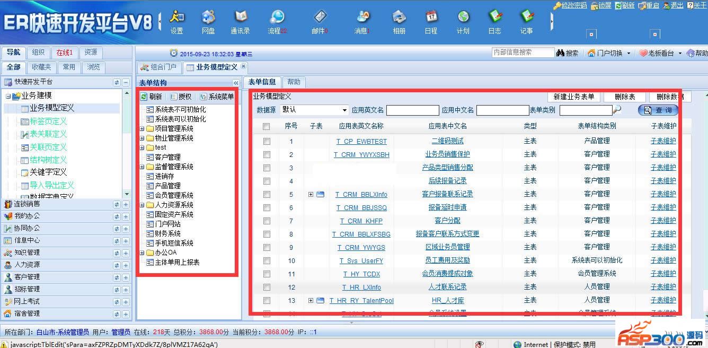
Task: Switch to the 资源 tab
Action: [x=91, y=53]
